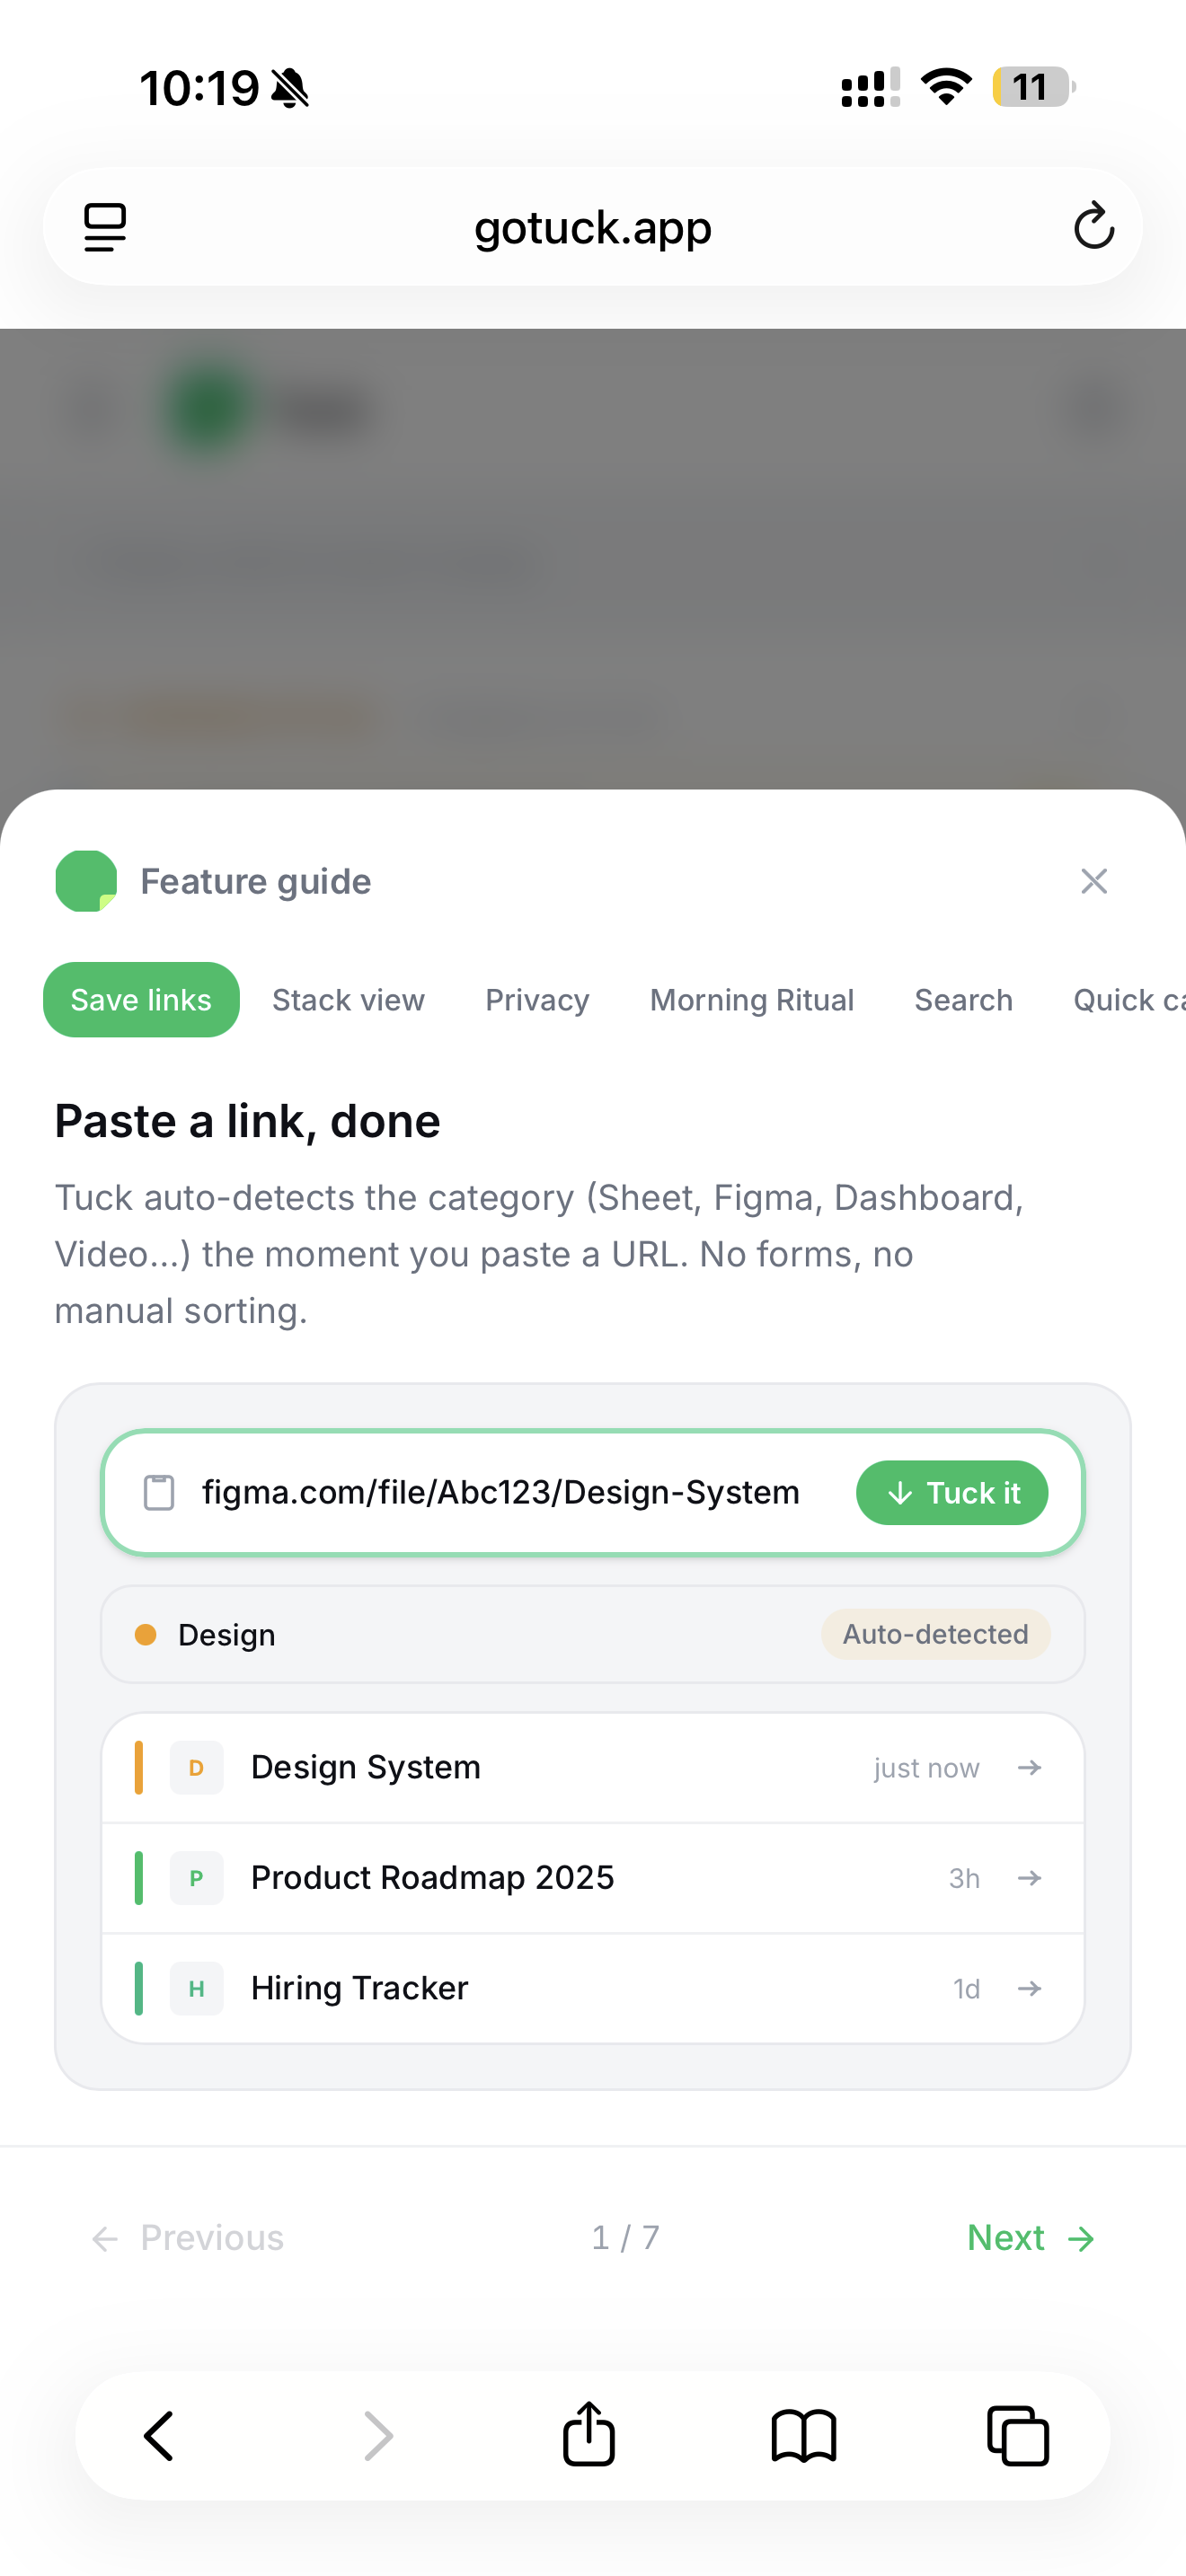The width and height of the screenshot is (1186, 2576).
Task: Open Product Roadmap 2025 row
Action: 592,1878
